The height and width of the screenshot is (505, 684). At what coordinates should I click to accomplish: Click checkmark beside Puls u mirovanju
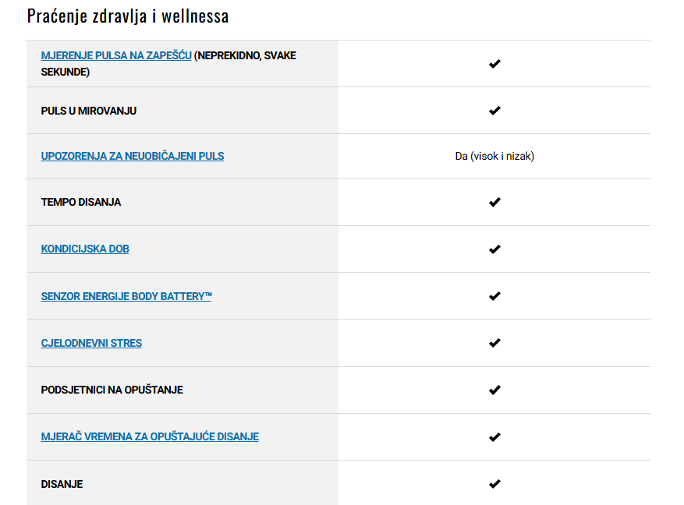click(x=494, y=111)
